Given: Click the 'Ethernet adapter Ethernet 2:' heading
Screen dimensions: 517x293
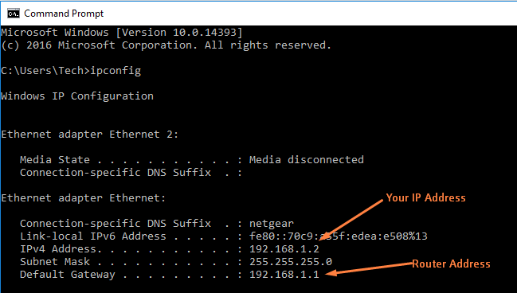Looking at the screenshot, I should click(x=90, y=135).
